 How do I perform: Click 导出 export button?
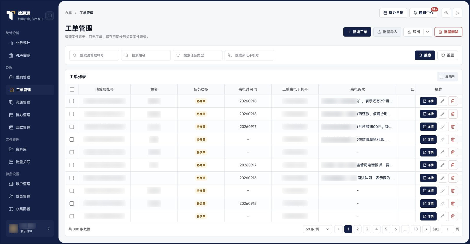point(413,32)
